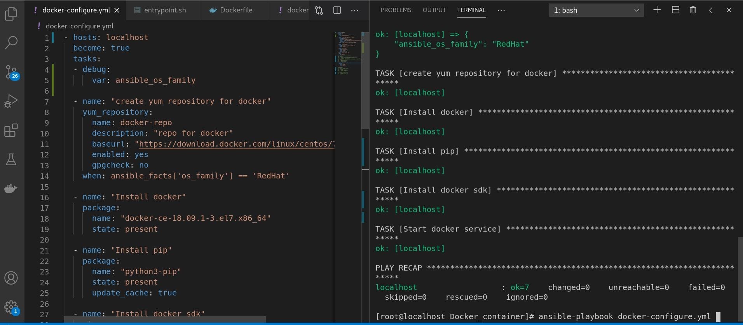Close the terminal panel
The image size is (743, 325).
pos(729,10)
